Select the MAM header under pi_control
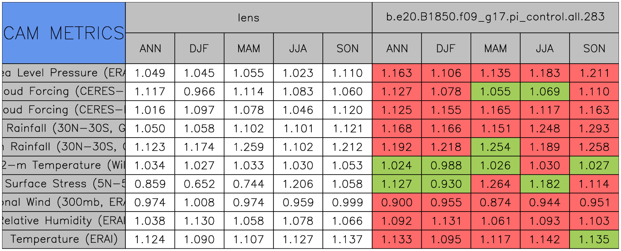Screen dimensions: 621x251 (x=495, y=48)
